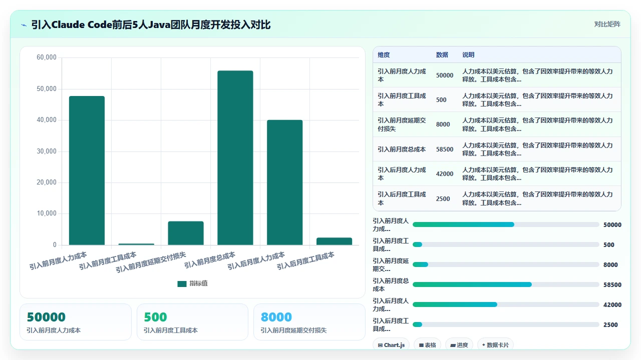This screenshot has height=360, width=641.
Task: Click the Chart.js tag icon
Action: (381, 345)
